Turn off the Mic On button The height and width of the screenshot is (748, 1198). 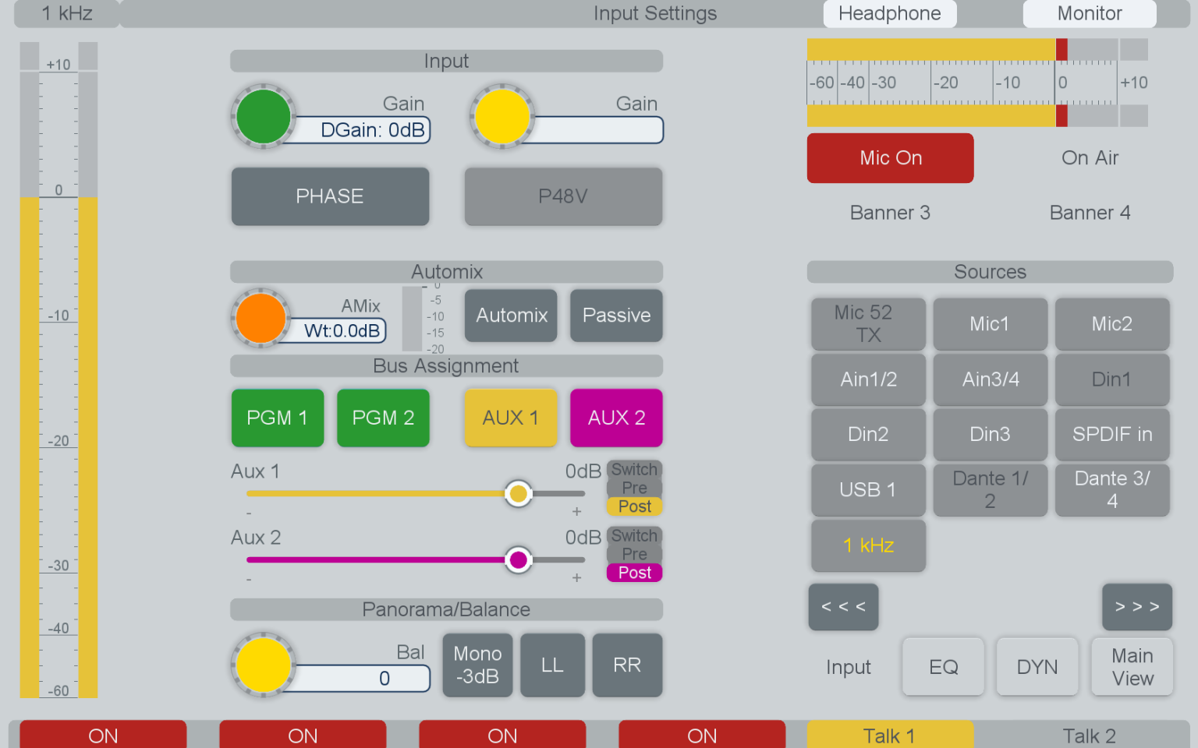pos(890,158)
